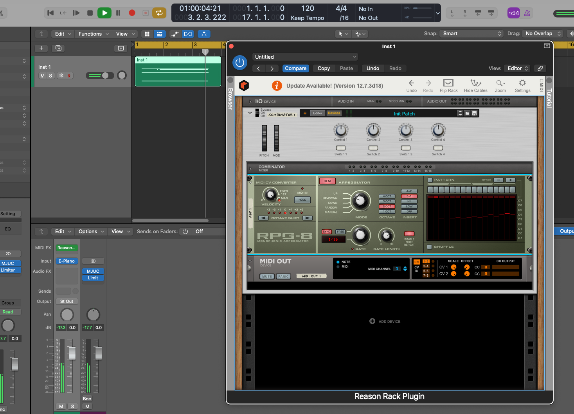
Task: Click the plugin header Undo button
Action: [x=373, y=68]
